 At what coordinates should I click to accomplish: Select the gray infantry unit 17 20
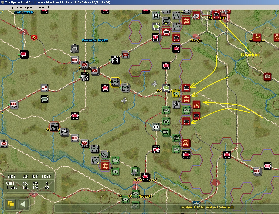coord(14,104)
